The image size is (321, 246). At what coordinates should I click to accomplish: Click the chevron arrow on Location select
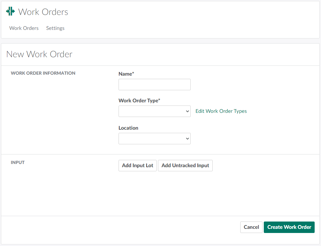187,139
